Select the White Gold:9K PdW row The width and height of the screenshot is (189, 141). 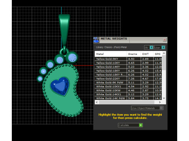click(128, 82)
